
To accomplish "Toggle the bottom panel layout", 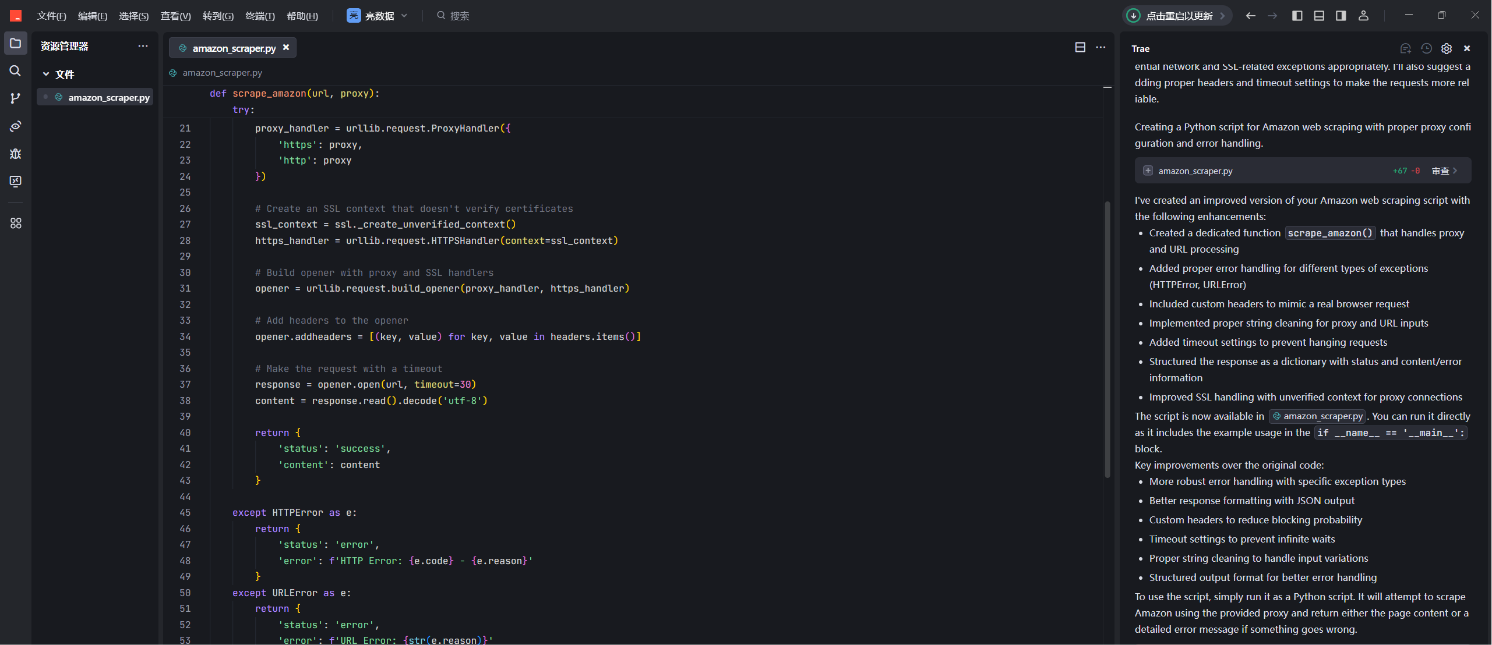I will click(1319, 16).
